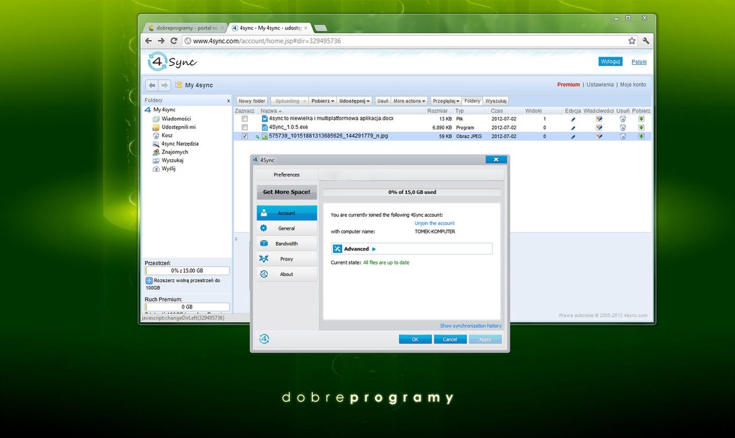Open the Ustawienia settings link

coord(600,85)
